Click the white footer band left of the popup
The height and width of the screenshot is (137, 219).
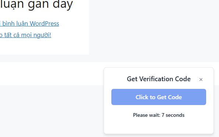point(52,73)
